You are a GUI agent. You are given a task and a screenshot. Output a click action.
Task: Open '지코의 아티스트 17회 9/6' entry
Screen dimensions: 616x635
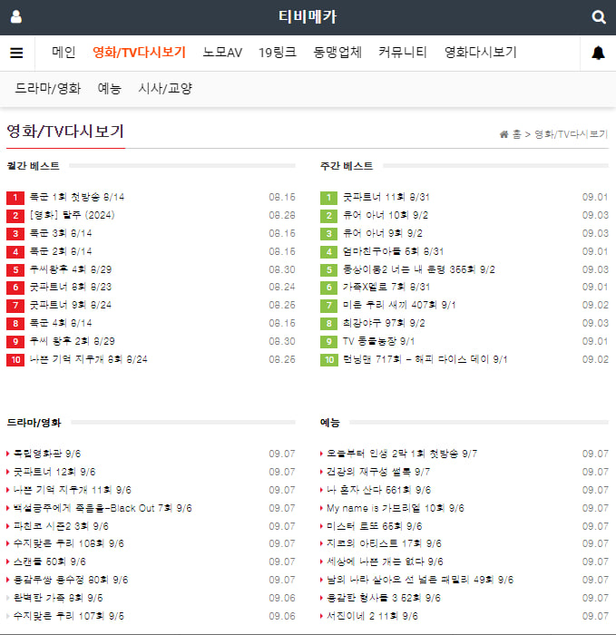(385, 543)
